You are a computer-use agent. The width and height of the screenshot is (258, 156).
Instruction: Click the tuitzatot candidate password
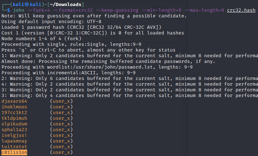tap(14, 147)
